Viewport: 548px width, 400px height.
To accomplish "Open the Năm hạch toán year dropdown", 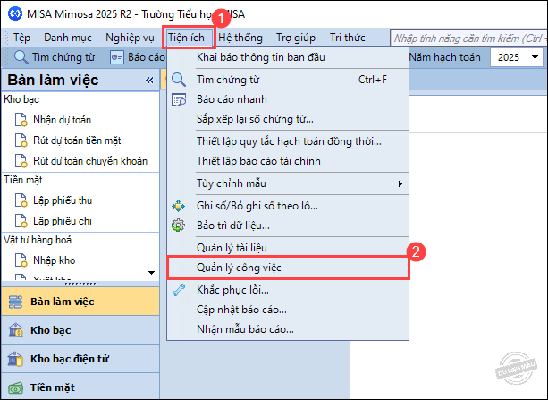I will [535, 57].
